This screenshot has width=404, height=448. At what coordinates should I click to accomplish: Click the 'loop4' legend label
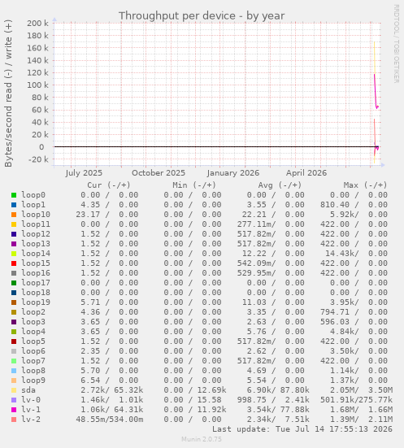click(x=33, y=332)
